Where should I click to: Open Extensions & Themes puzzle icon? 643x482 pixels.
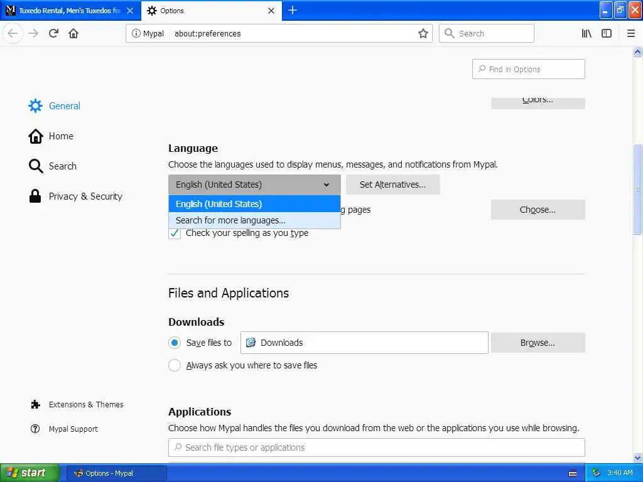[36, 405]
